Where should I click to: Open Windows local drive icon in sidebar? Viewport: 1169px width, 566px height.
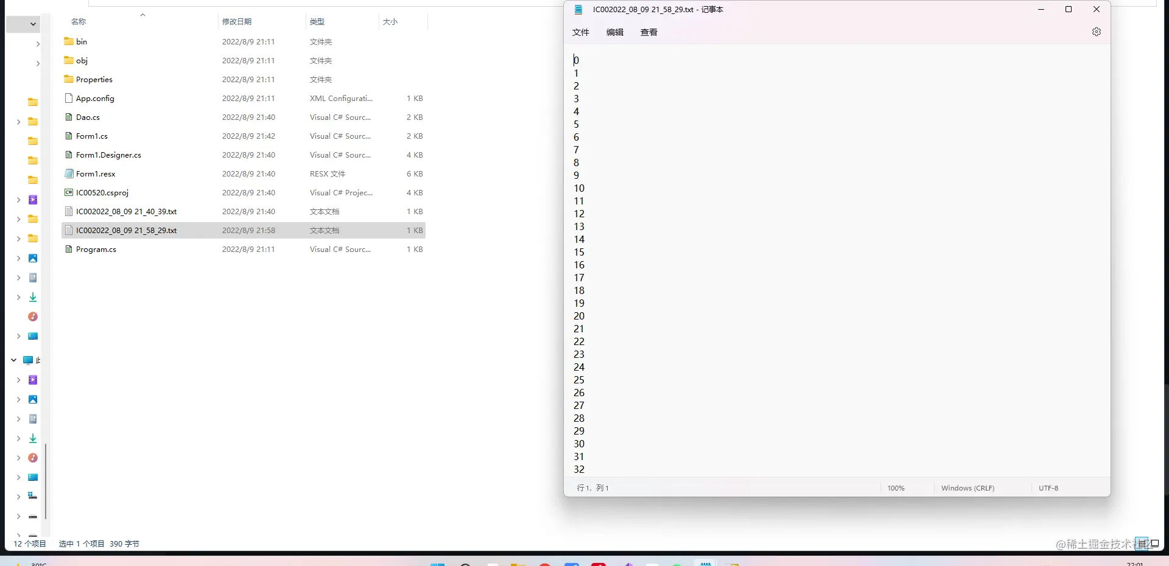click(x=33, y=497)
